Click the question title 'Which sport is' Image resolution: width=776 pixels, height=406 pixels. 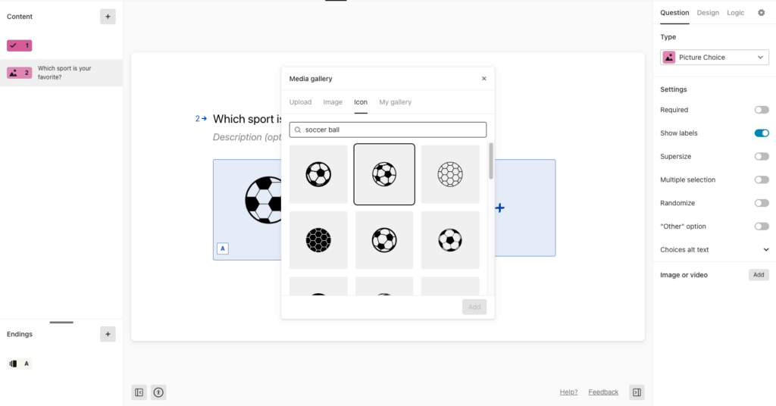[x=247, y=119]
